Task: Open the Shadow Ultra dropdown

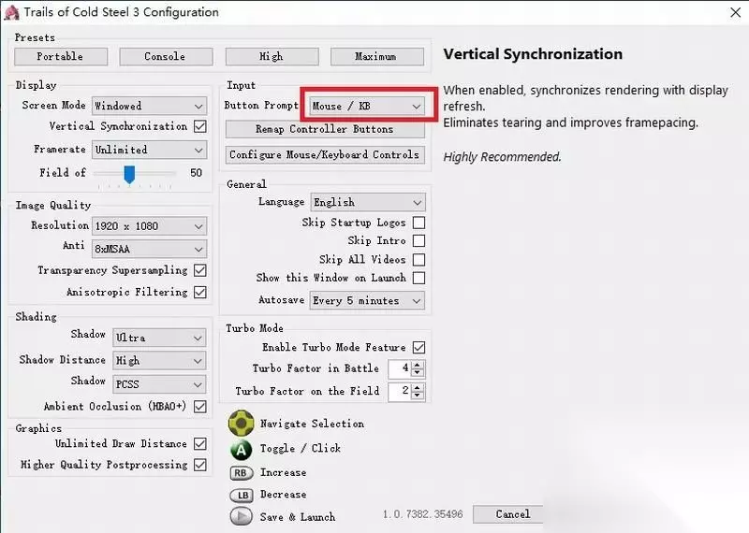Action: [159, 338]
